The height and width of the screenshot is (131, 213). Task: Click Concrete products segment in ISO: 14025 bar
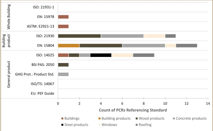[85, 55]
